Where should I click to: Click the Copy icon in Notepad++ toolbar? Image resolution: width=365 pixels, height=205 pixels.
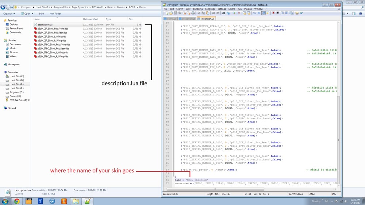(203, 13)
